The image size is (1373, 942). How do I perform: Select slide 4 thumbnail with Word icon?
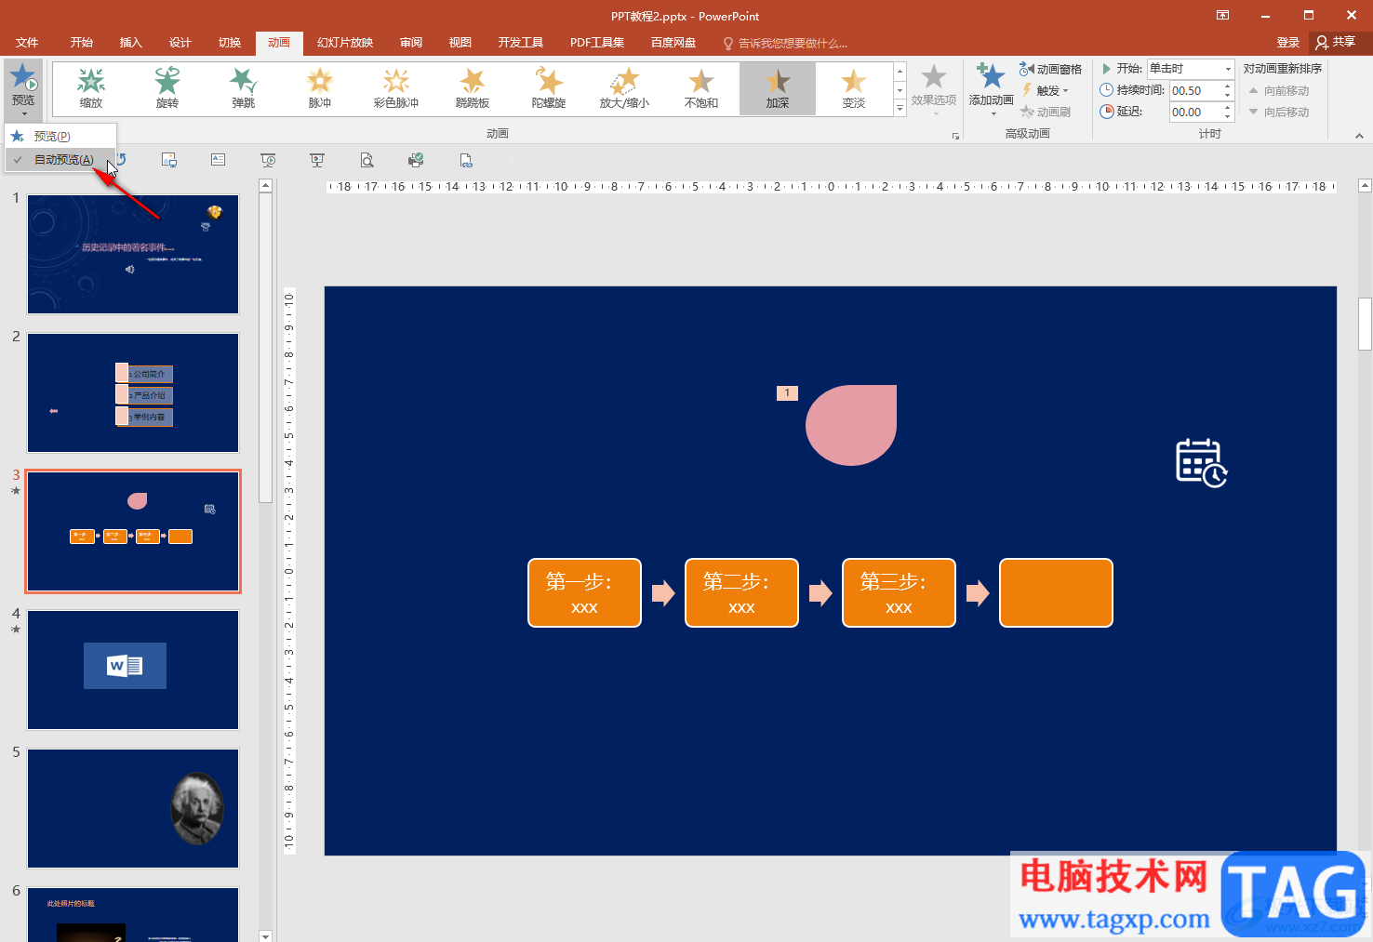click(x=133, y=670)
